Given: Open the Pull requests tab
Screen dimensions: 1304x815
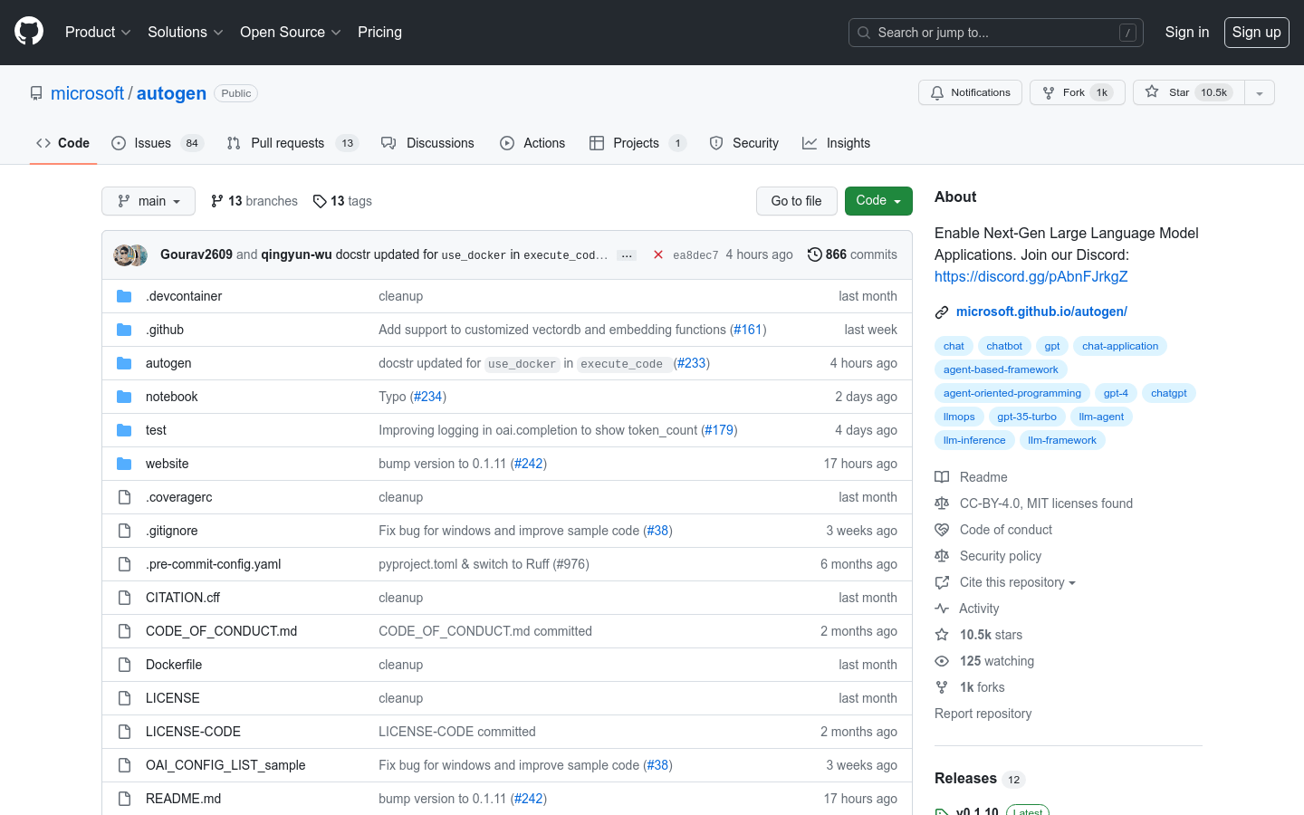Looking at the screenshot, I should click(x=292, y=143).
